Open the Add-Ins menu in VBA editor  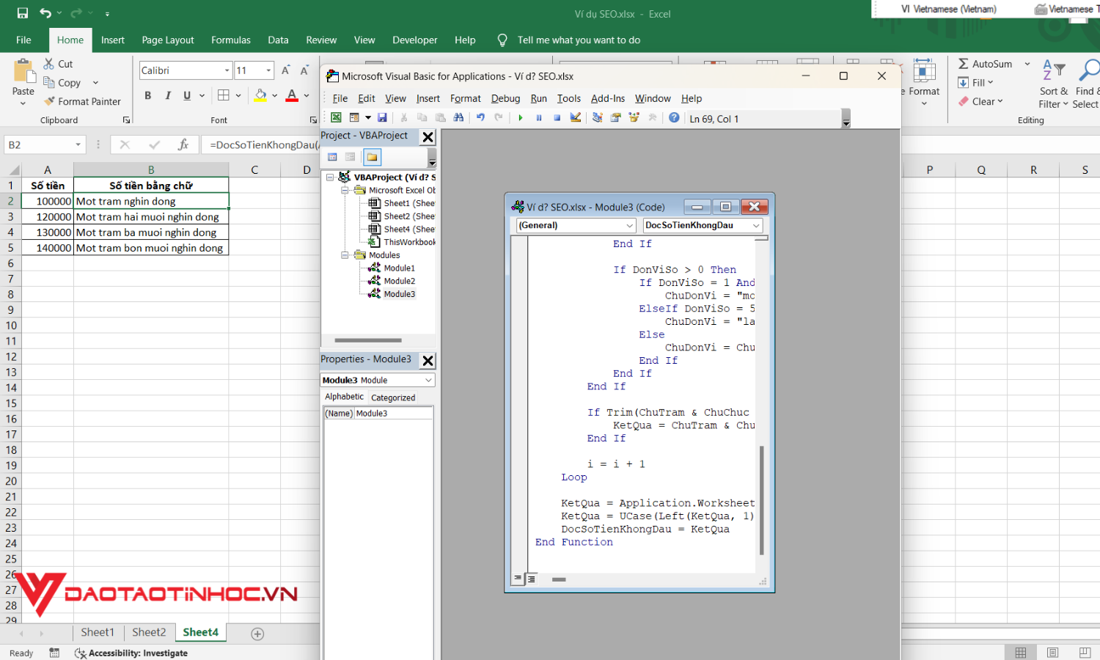608,98
